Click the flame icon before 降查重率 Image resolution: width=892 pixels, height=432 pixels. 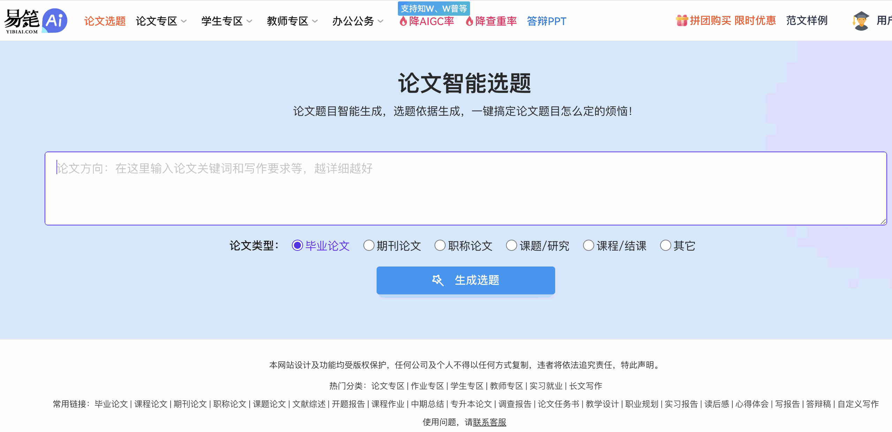(469, 21)
